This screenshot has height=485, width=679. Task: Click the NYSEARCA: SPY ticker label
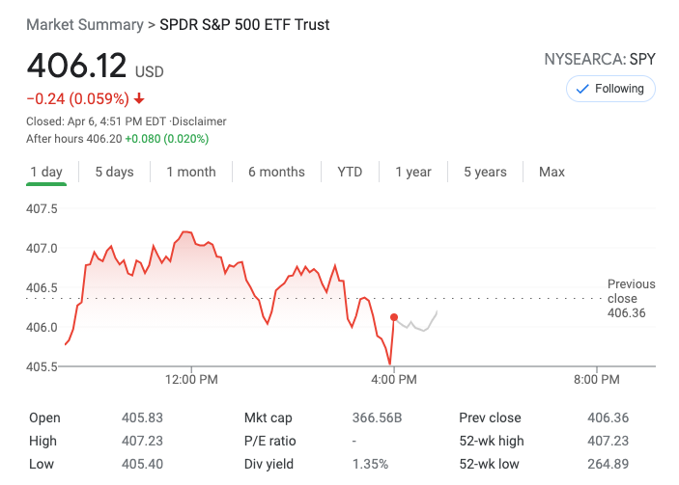coord(600,60)
